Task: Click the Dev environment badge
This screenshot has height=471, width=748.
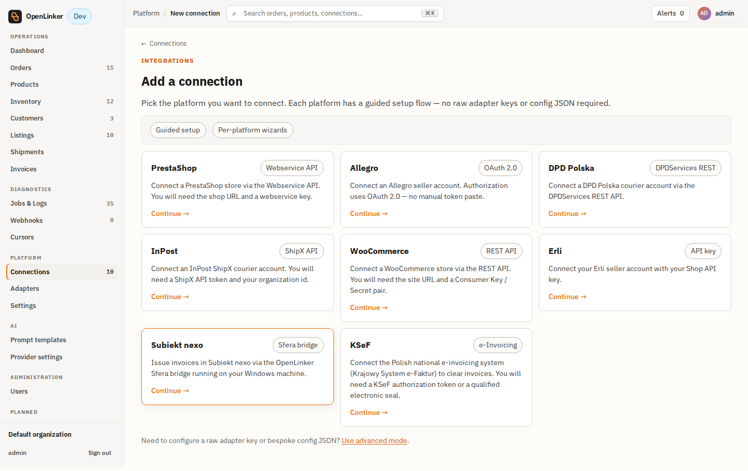Action: pos(80,17)
